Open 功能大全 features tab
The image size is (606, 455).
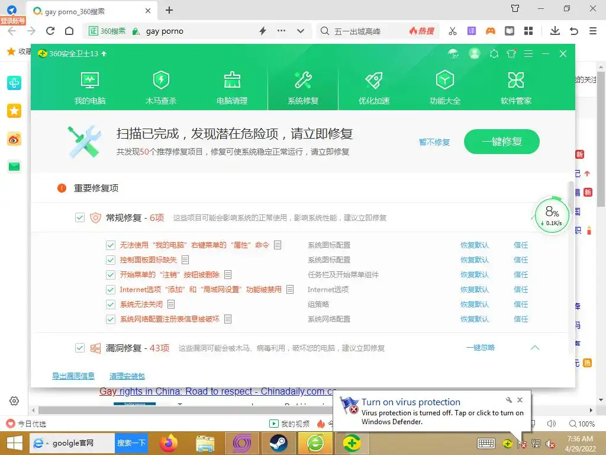point(445,88)
